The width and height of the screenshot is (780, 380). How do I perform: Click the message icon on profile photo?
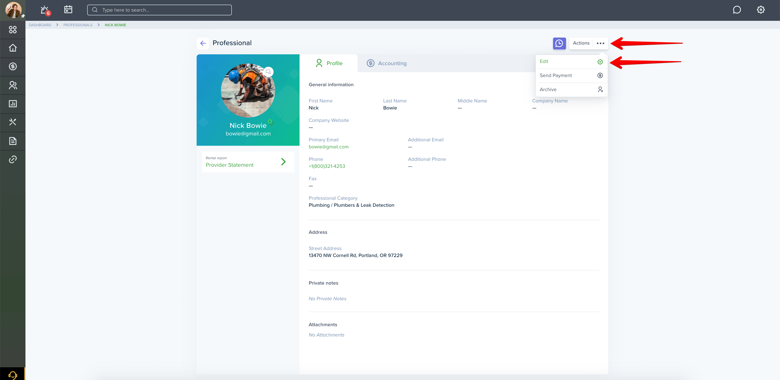[x=268, y=72]
